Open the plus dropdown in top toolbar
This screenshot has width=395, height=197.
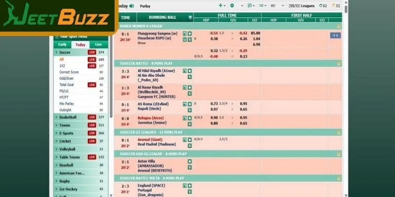coord(222,5)
